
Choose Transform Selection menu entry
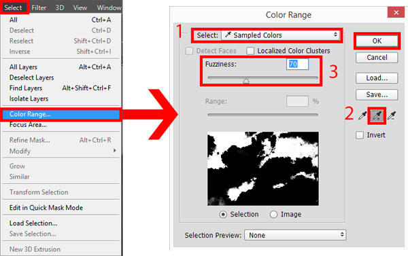pyautogui.click(x=61, y=192)
